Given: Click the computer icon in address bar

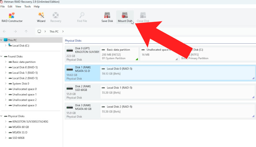Looking at the screenshot, I should (x=39, y=32).
